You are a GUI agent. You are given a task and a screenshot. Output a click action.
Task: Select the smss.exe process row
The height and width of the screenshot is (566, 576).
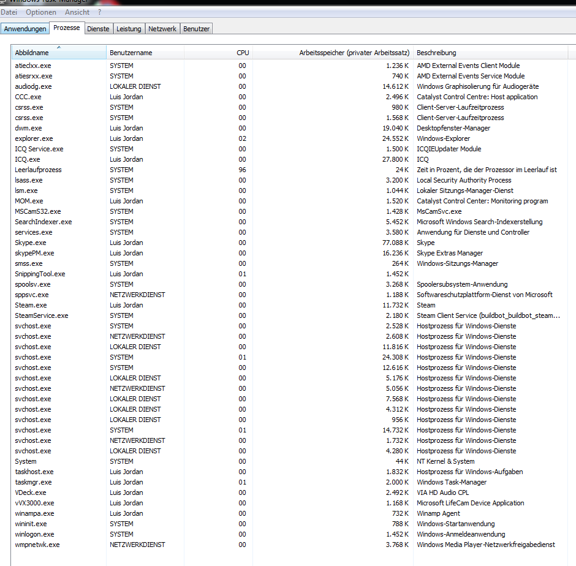coord(289,263)
